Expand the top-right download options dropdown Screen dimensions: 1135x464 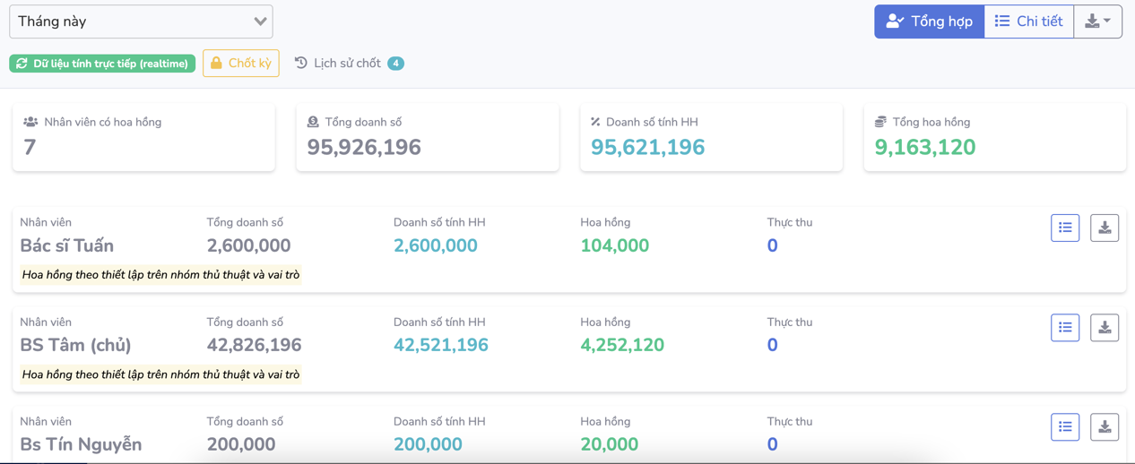(1097, 21)
